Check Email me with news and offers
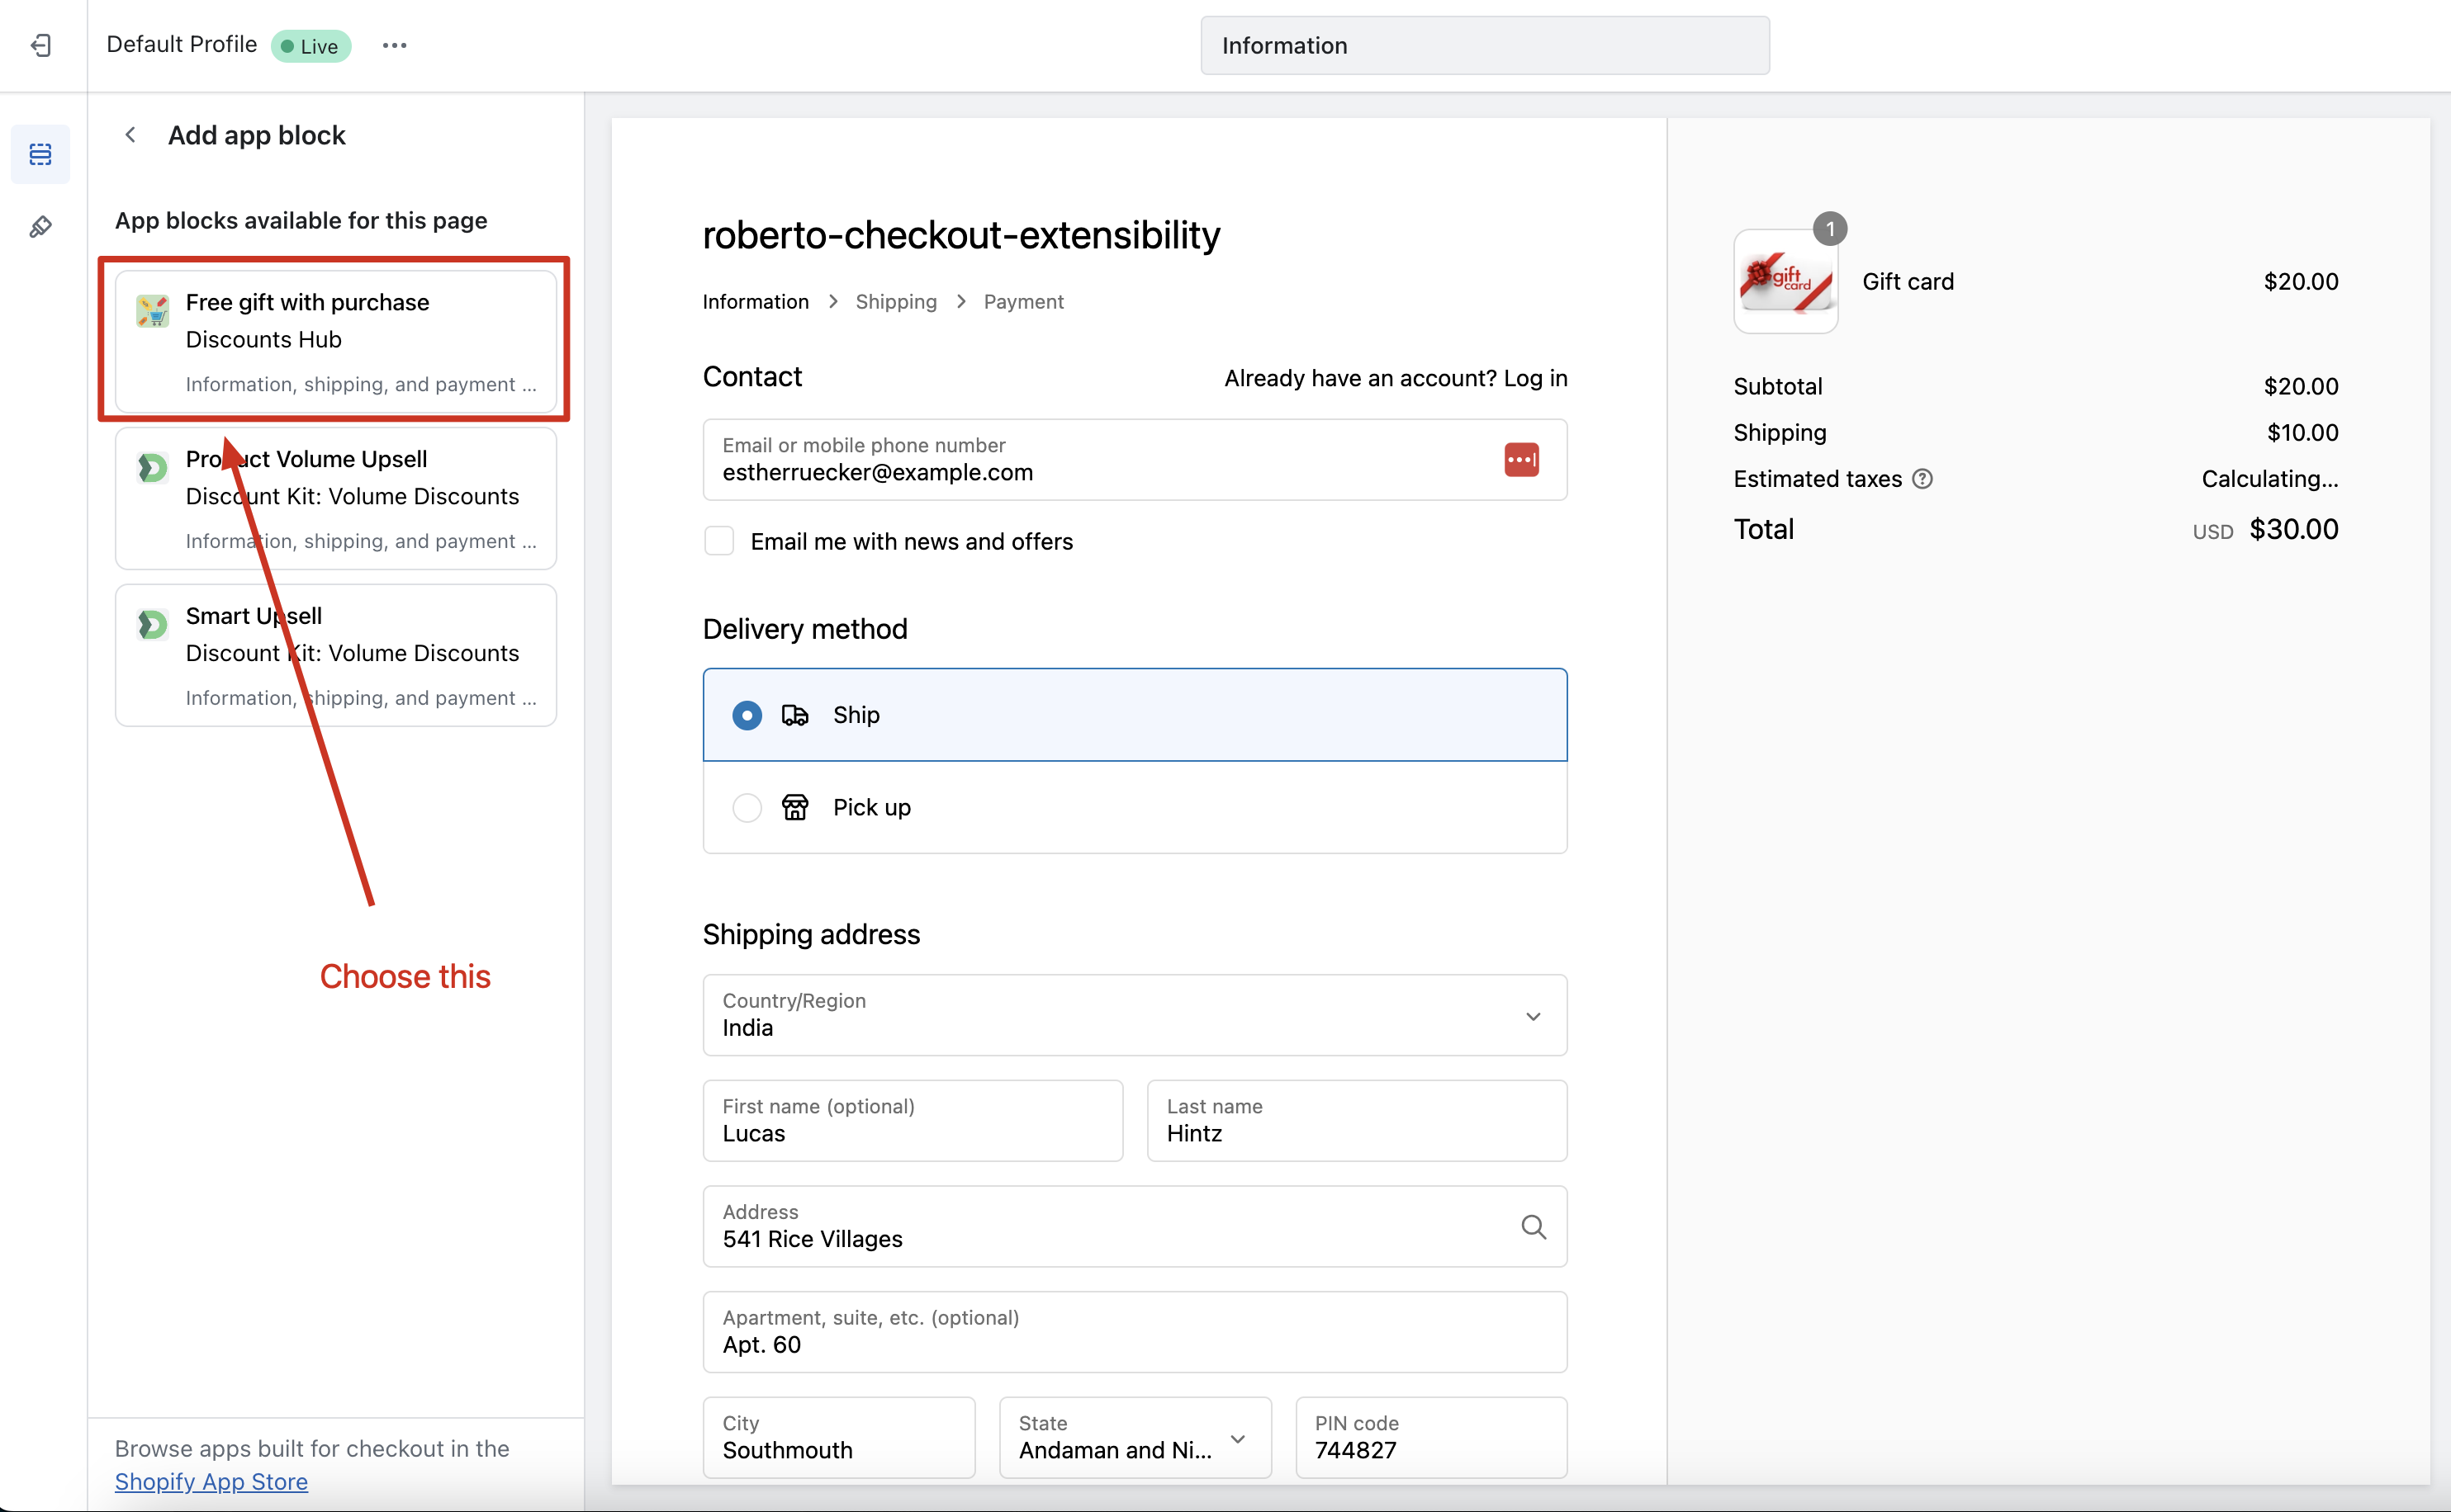The width and height of the screenshot is (2451, 1512). click(x=719, y=541)
